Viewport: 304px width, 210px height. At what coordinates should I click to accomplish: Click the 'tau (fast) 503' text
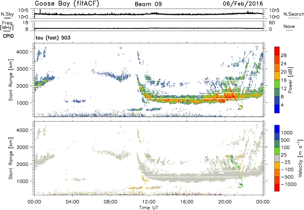[53, 38]
